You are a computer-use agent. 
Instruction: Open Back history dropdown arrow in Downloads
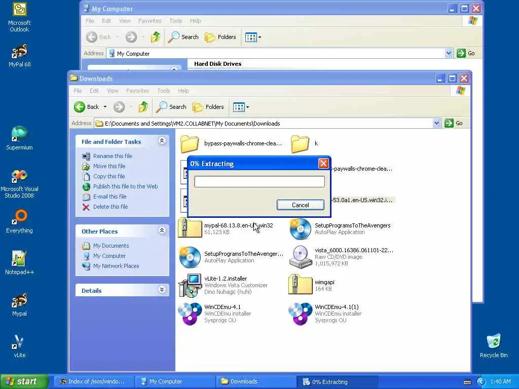tap(105, 107)
